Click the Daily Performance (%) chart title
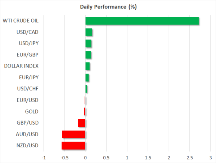The height and width of the screenshot is (163, 216). tap(108, 7)
